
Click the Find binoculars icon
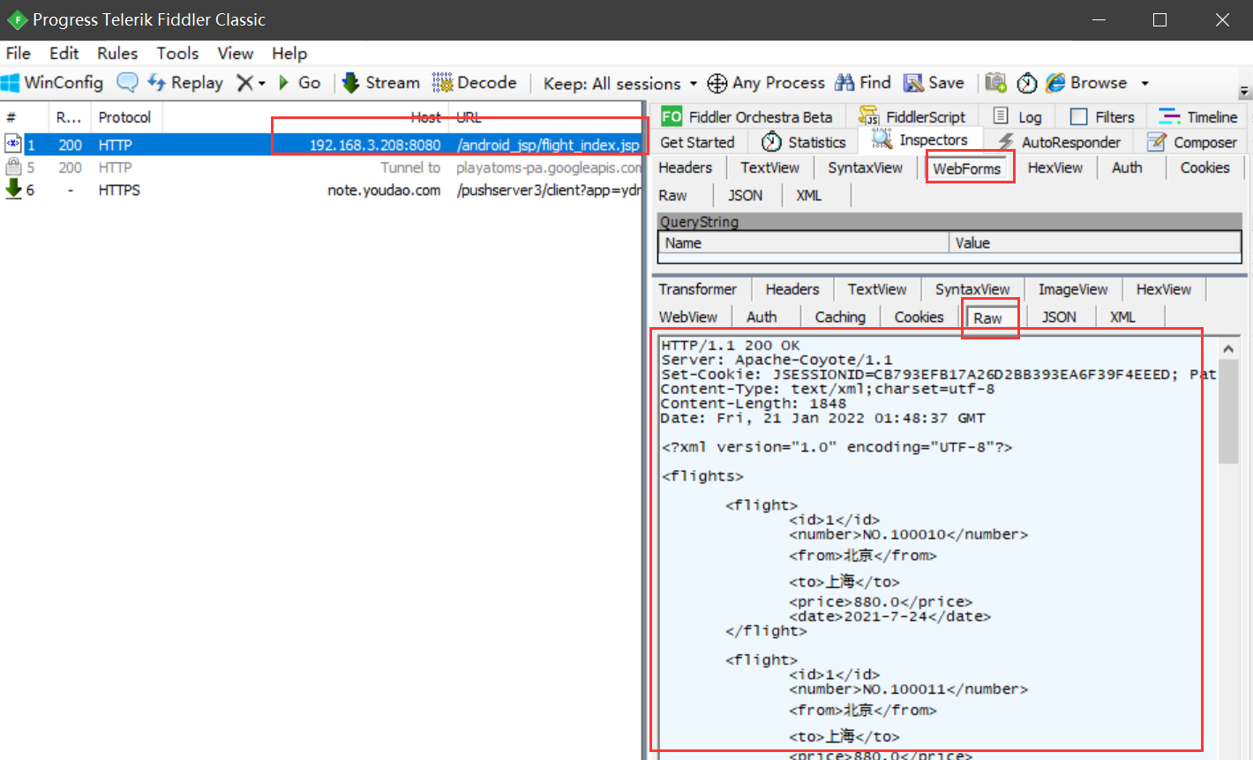pyautogui.click(x=845, y=82)
